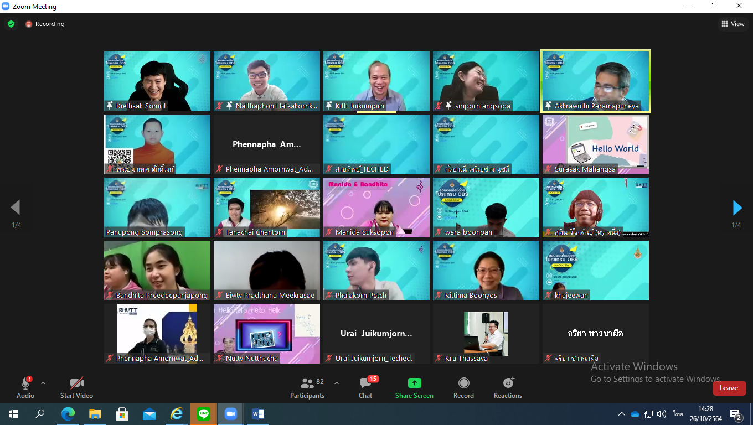753x425 pixels.
Task: Click the 82 participants count
Action: click(320, 382)
